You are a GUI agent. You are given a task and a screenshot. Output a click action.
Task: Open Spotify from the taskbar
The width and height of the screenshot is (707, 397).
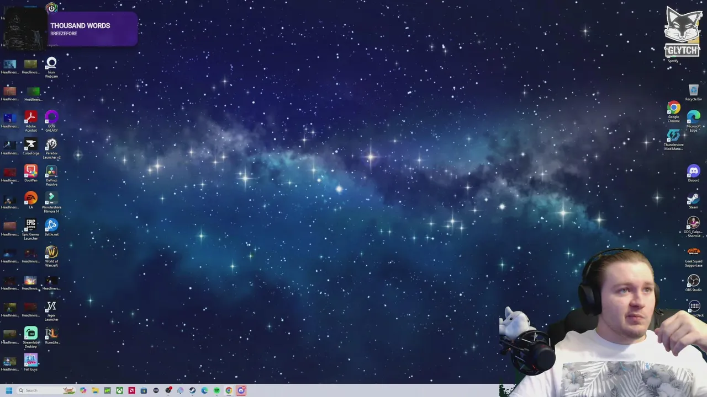(217, 390)
